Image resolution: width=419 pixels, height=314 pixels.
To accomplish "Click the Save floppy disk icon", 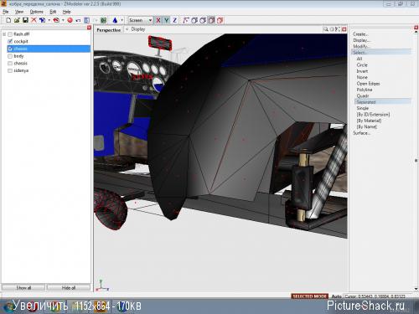I will pyautogui.click(x=25, y=20).
